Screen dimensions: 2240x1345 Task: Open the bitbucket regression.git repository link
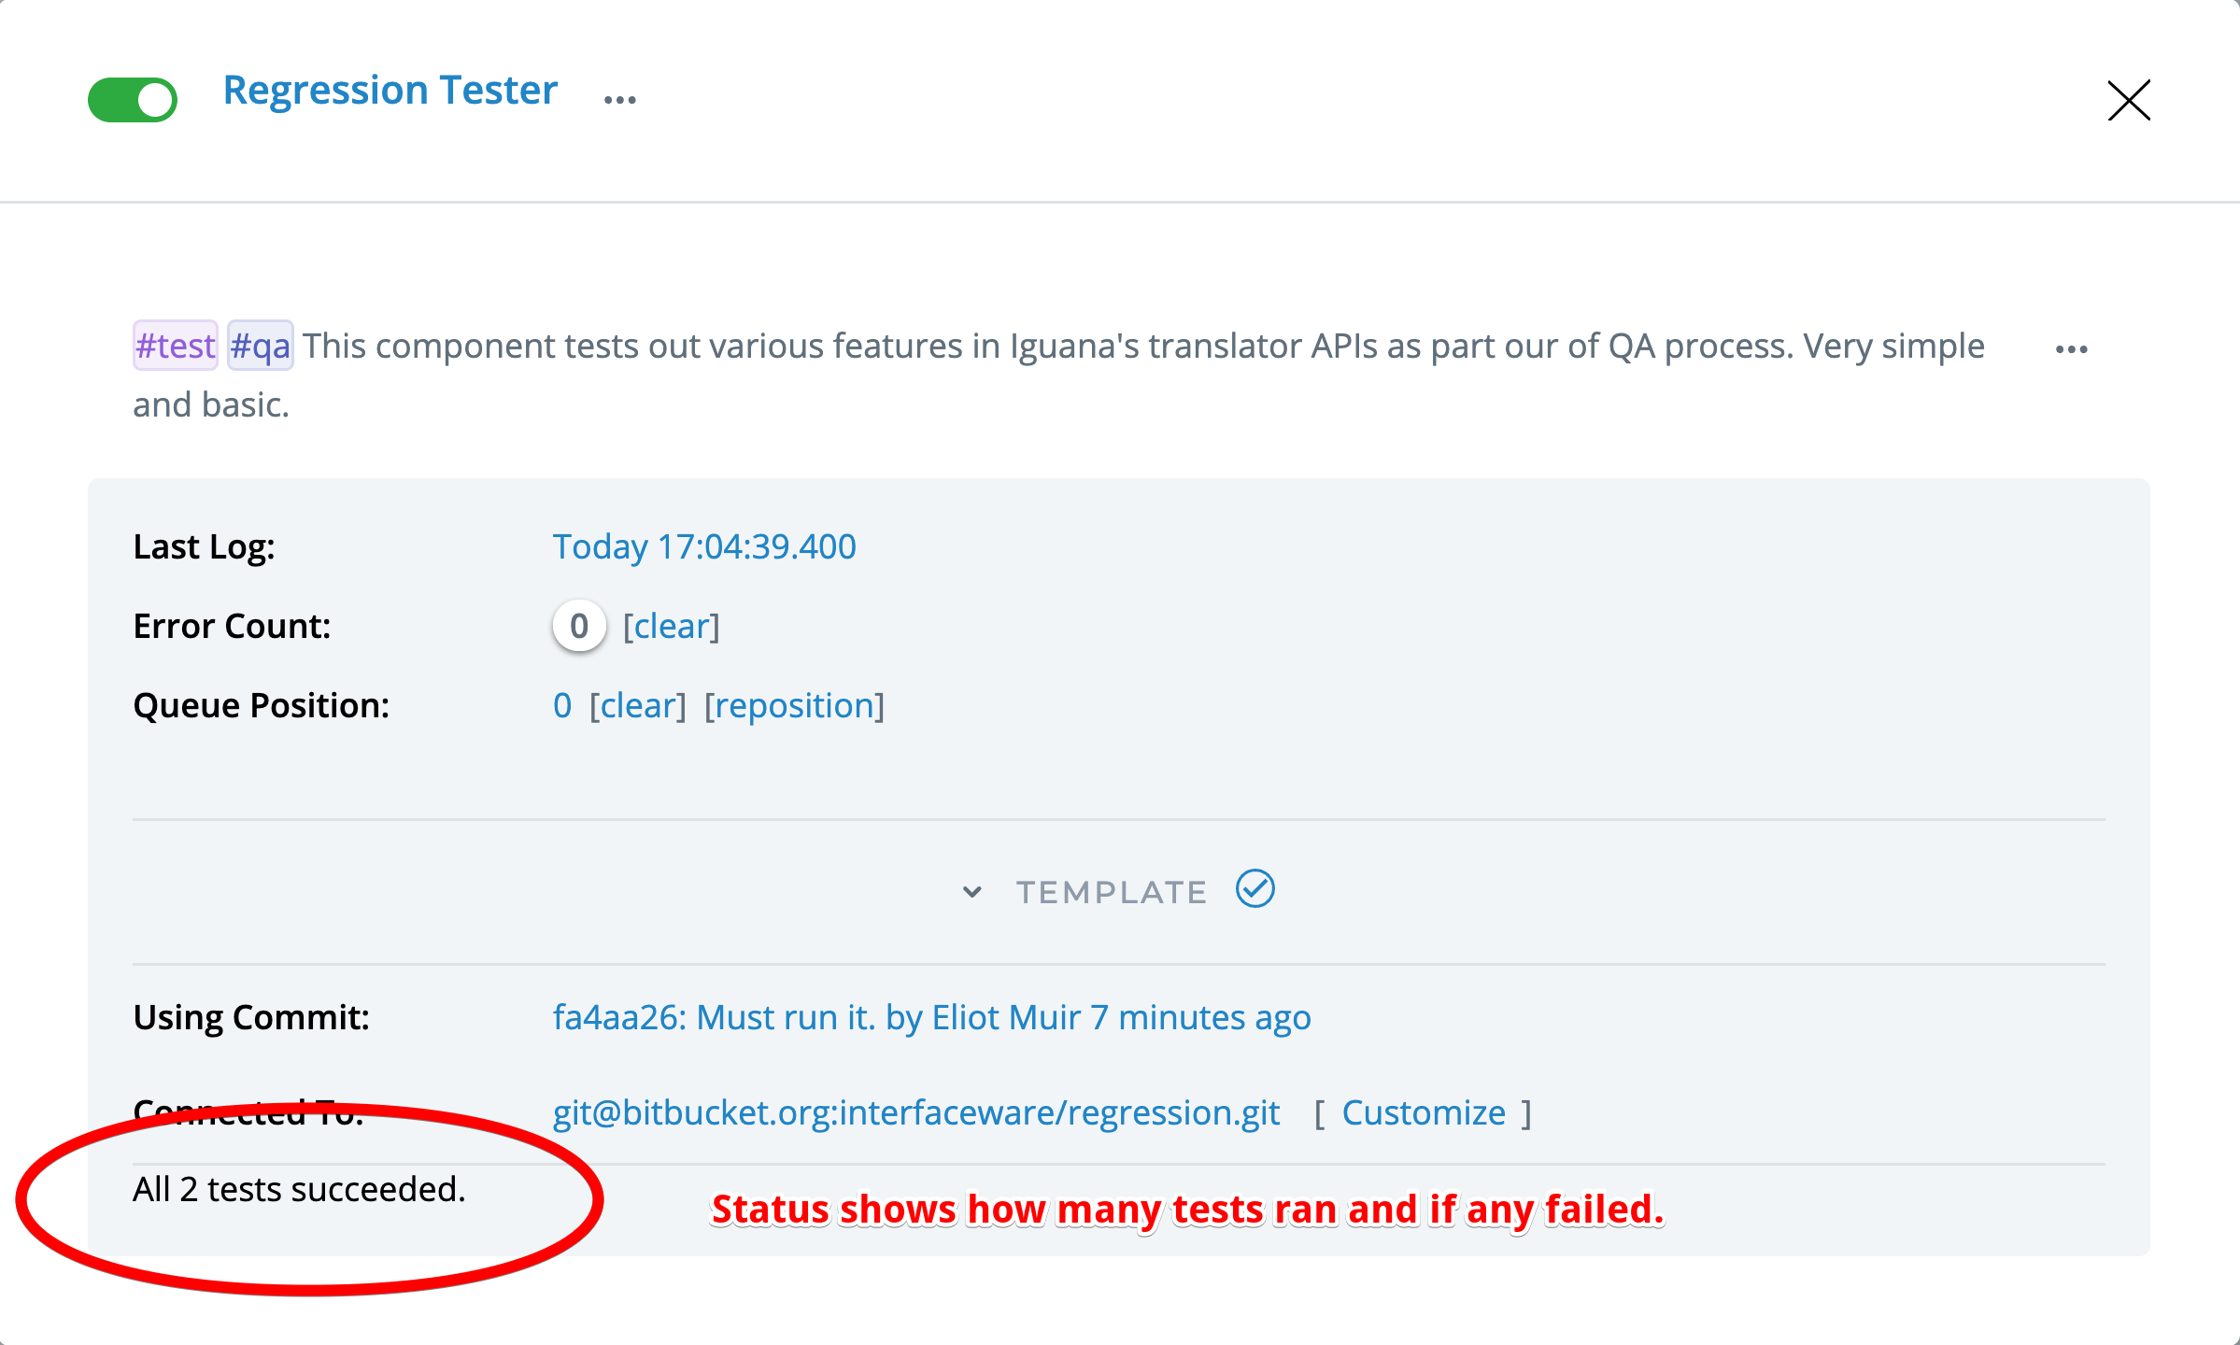click(915, 1112)
